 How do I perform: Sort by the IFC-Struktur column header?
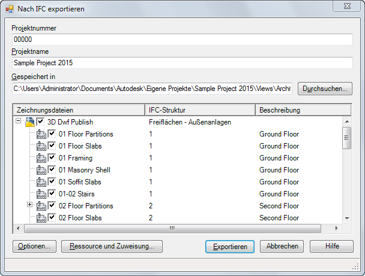(x=200, y=110)
